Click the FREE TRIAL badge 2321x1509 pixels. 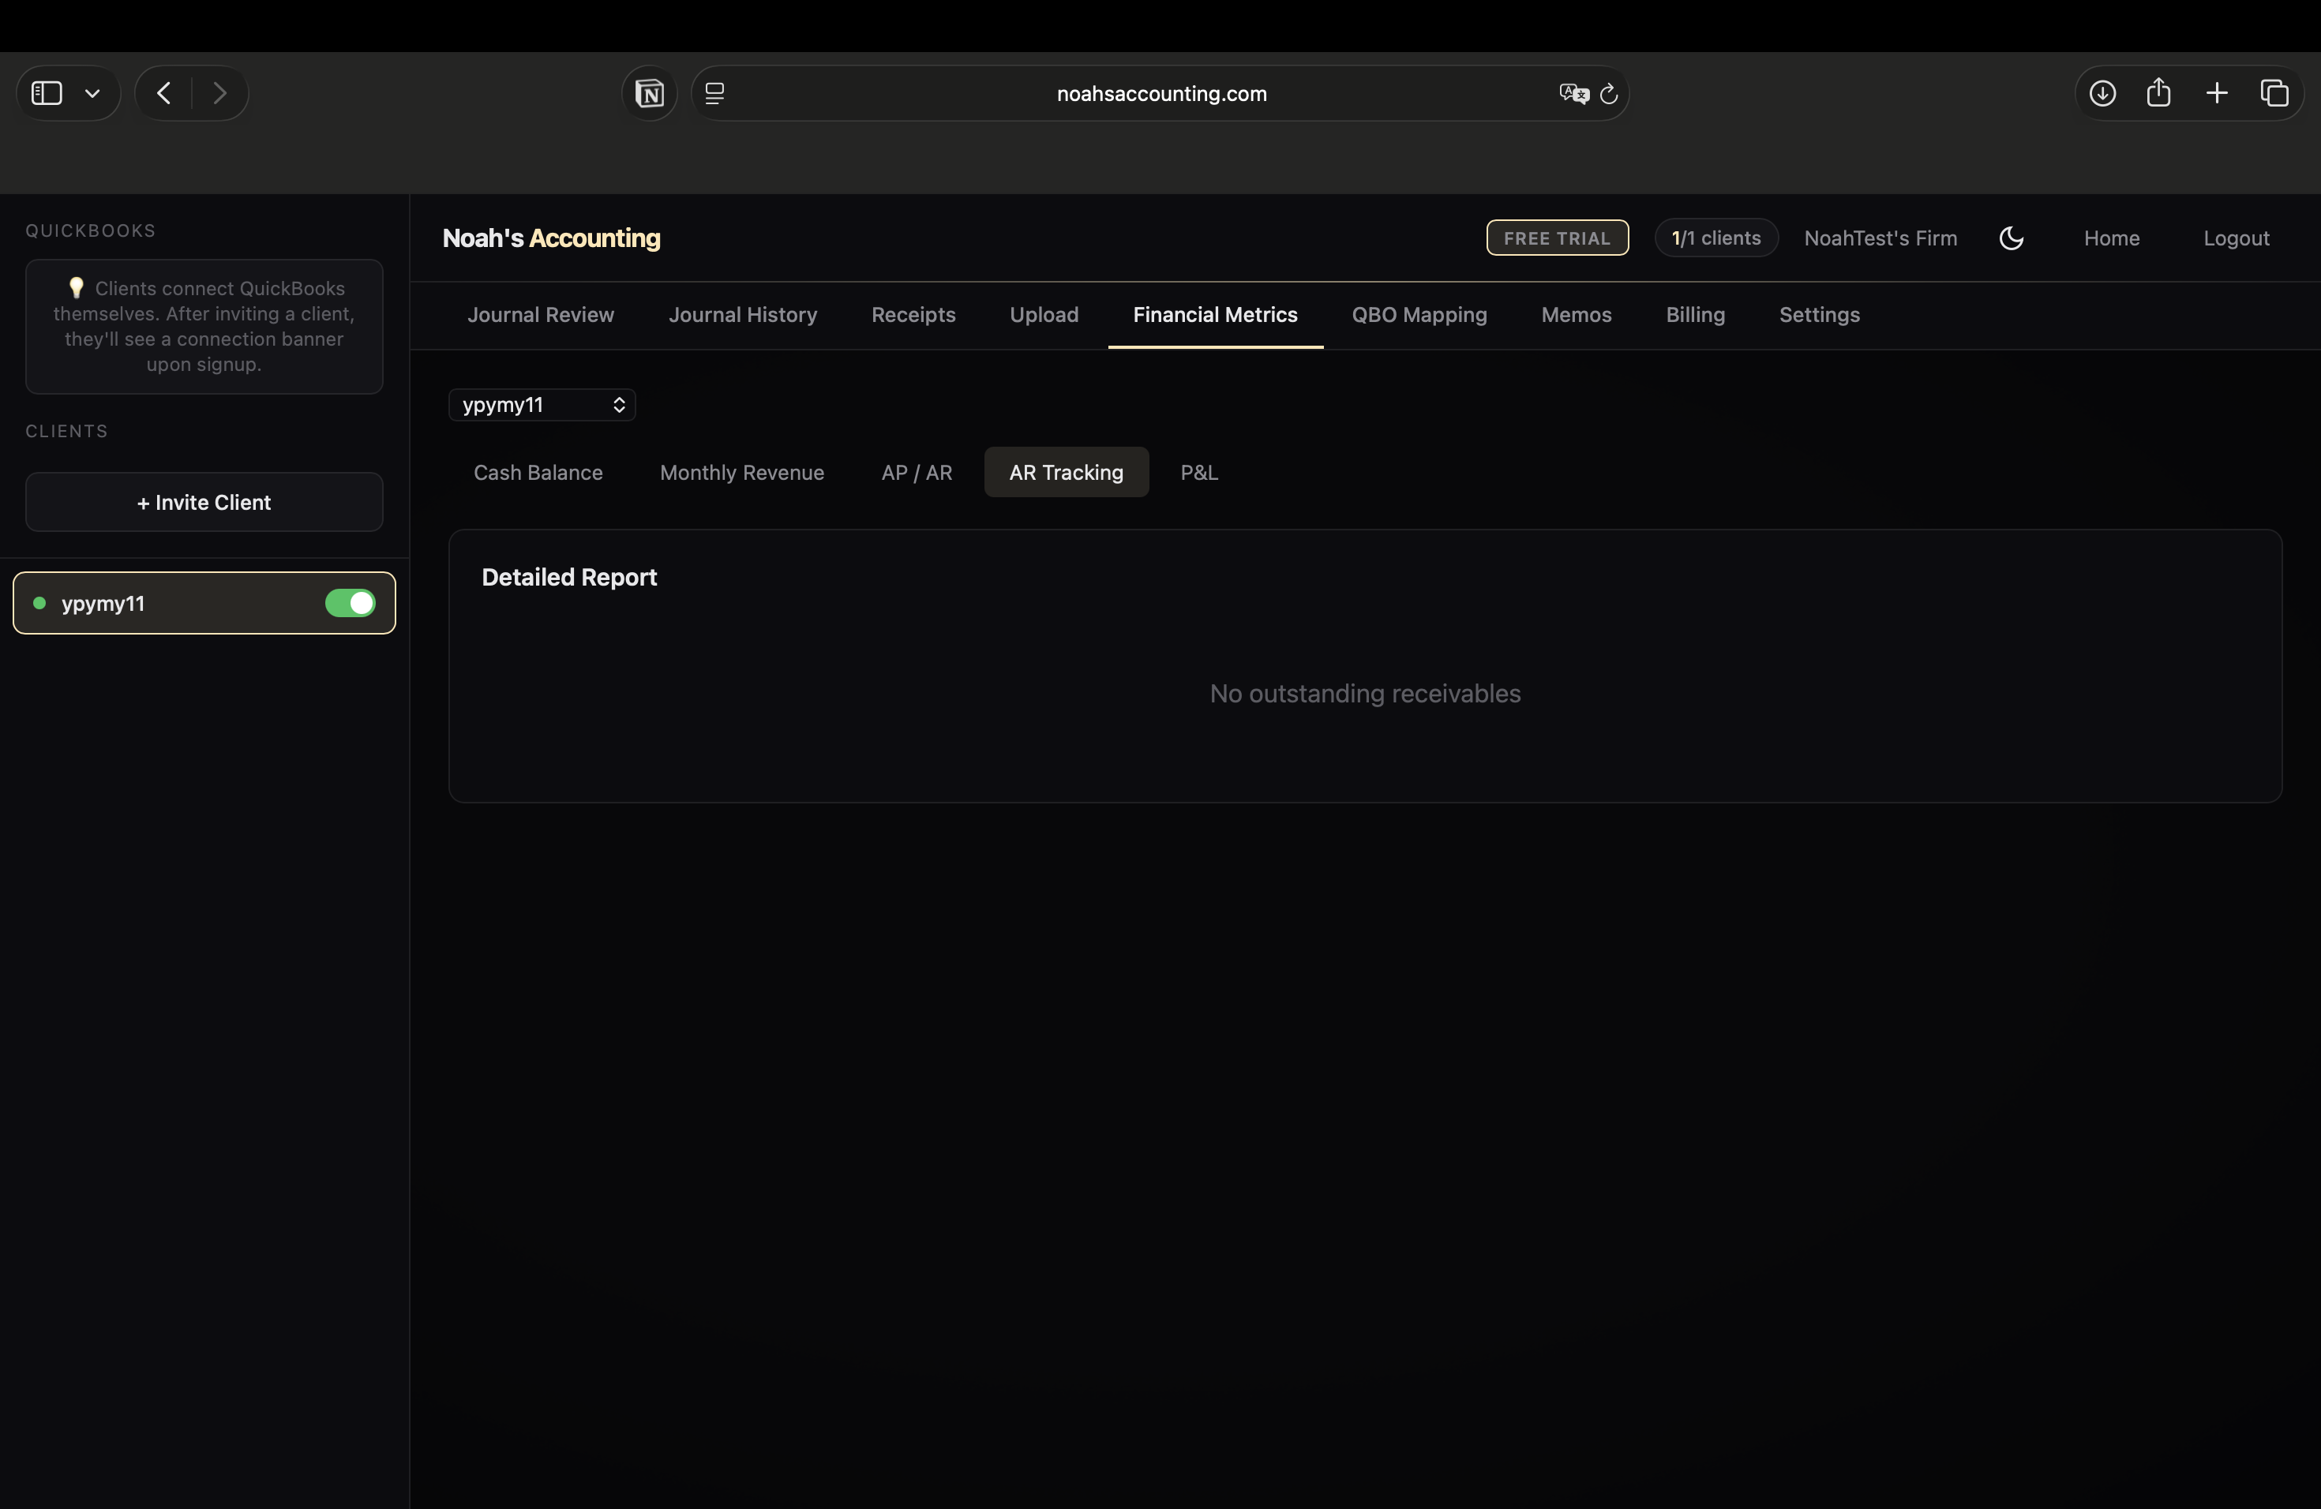[x=1557, y=238]
